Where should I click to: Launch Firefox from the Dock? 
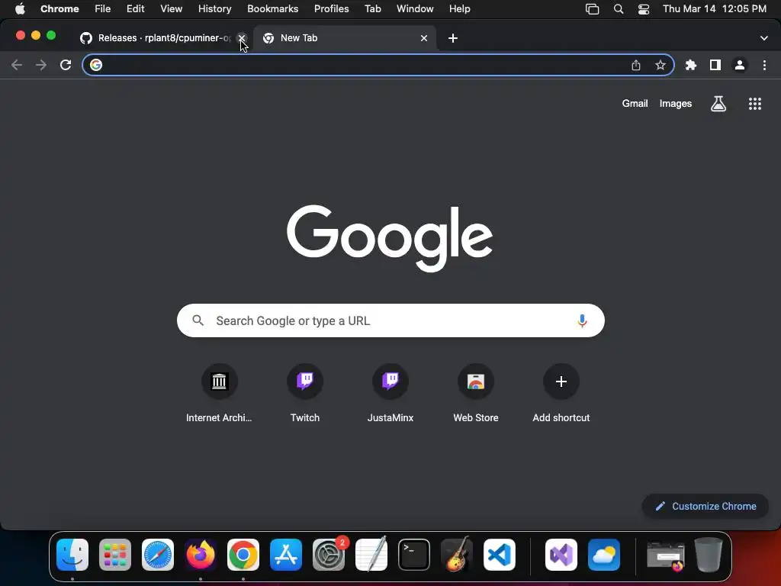point(201,555)
